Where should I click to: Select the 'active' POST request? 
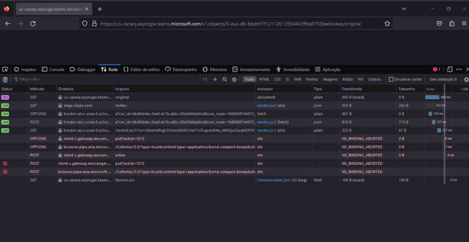point(234,155)
